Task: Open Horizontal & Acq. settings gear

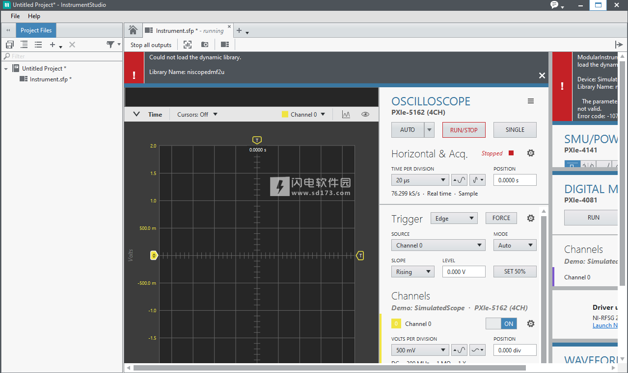Action: pos(531,153)
